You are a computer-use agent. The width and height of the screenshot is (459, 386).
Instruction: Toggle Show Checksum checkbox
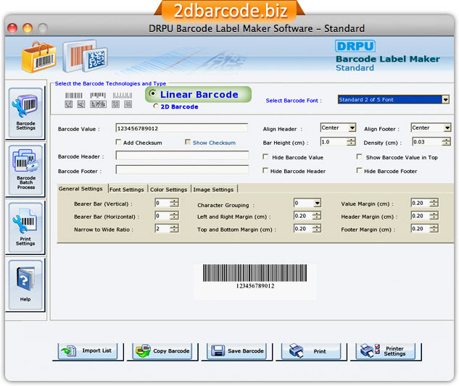coord(188,142)
